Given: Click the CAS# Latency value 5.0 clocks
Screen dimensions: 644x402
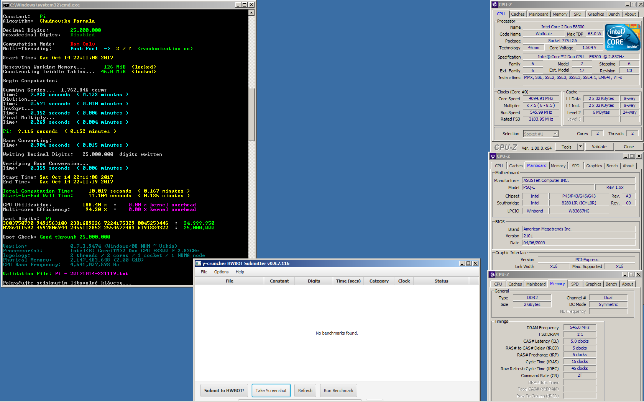Looking at the screenshot, I should [x=580, y=341].
